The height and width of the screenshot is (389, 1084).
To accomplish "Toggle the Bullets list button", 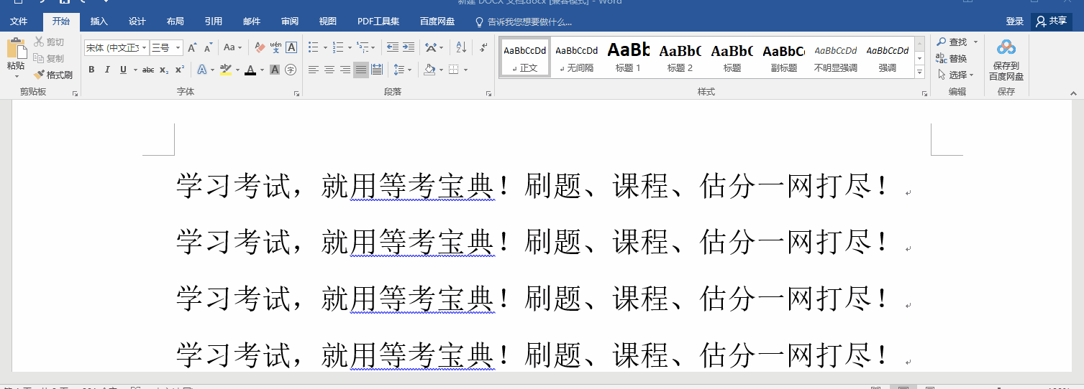I will (x=313, y=47).
